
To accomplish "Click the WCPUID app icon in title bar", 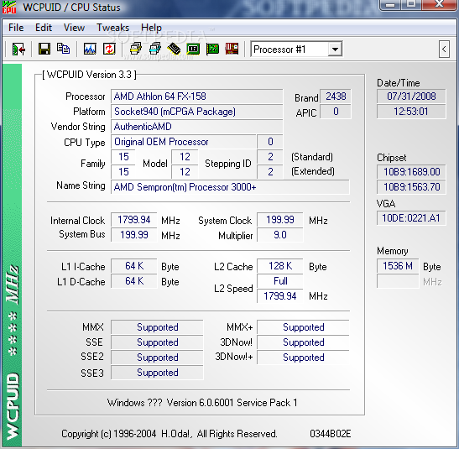I will [9, 7].
